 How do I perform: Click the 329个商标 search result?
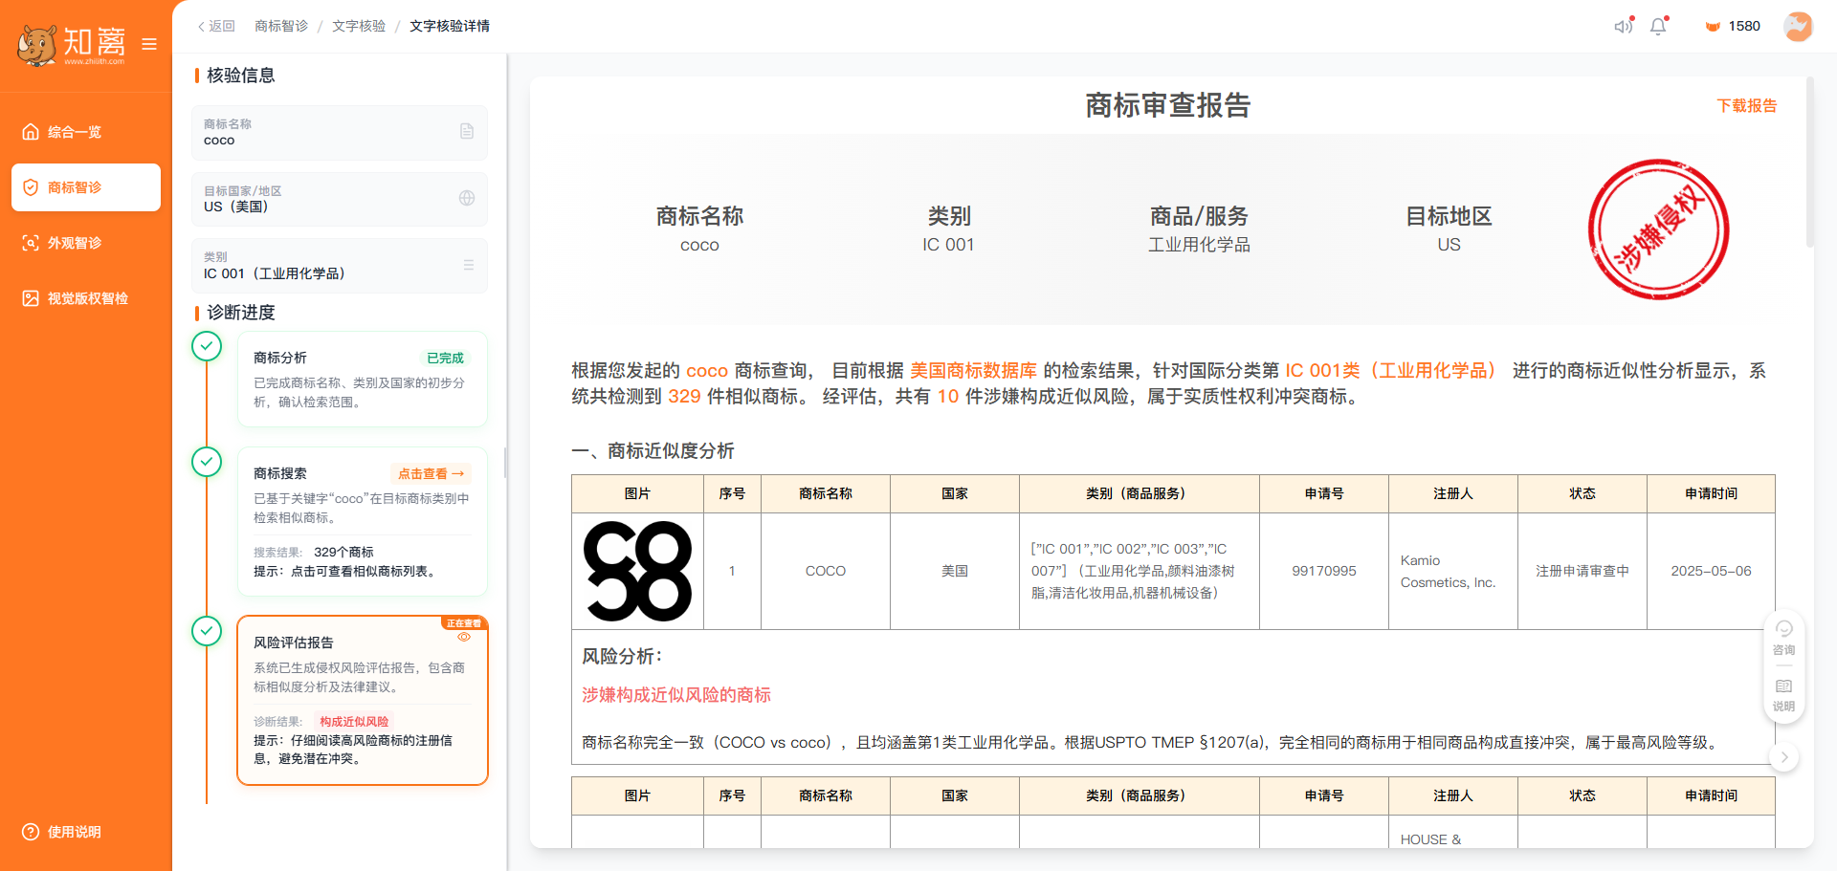point(343,552)
